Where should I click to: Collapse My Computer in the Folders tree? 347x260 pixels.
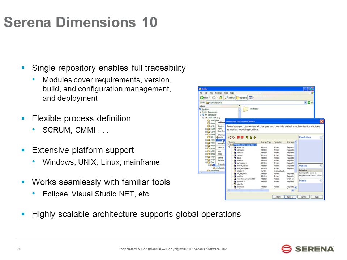click(200, 115)
